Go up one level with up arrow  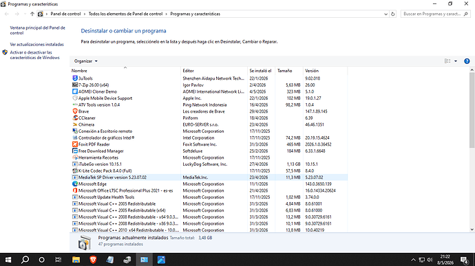(32, 14)
